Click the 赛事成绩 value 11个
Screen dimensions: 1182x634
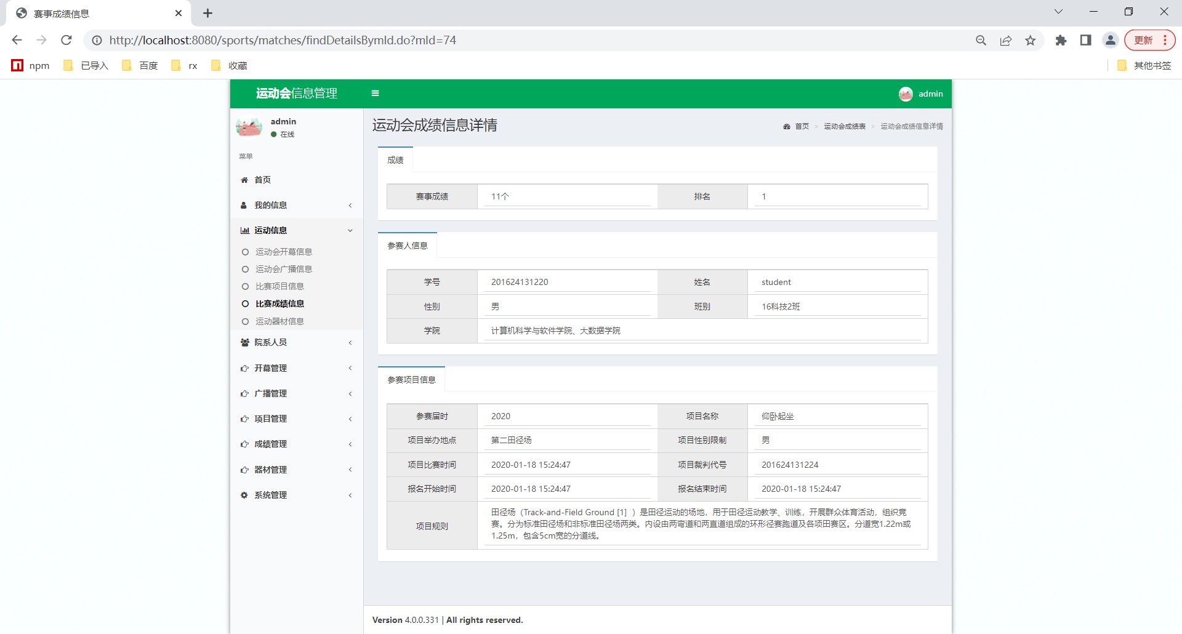click(500, 196)
